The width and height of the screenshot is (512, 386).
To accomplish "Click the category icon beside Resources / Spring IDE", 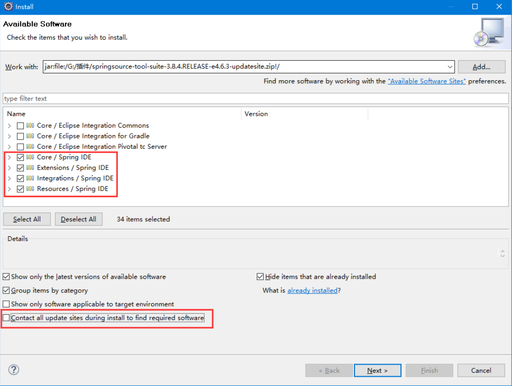I will coord(30,189).
